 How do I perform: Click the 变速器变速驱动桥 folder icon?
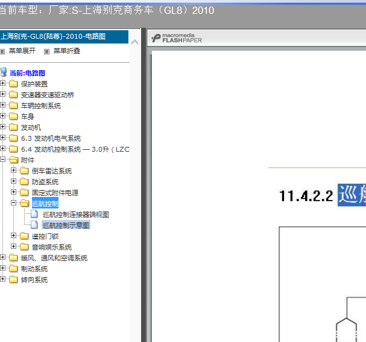click(x=13, y=94)
